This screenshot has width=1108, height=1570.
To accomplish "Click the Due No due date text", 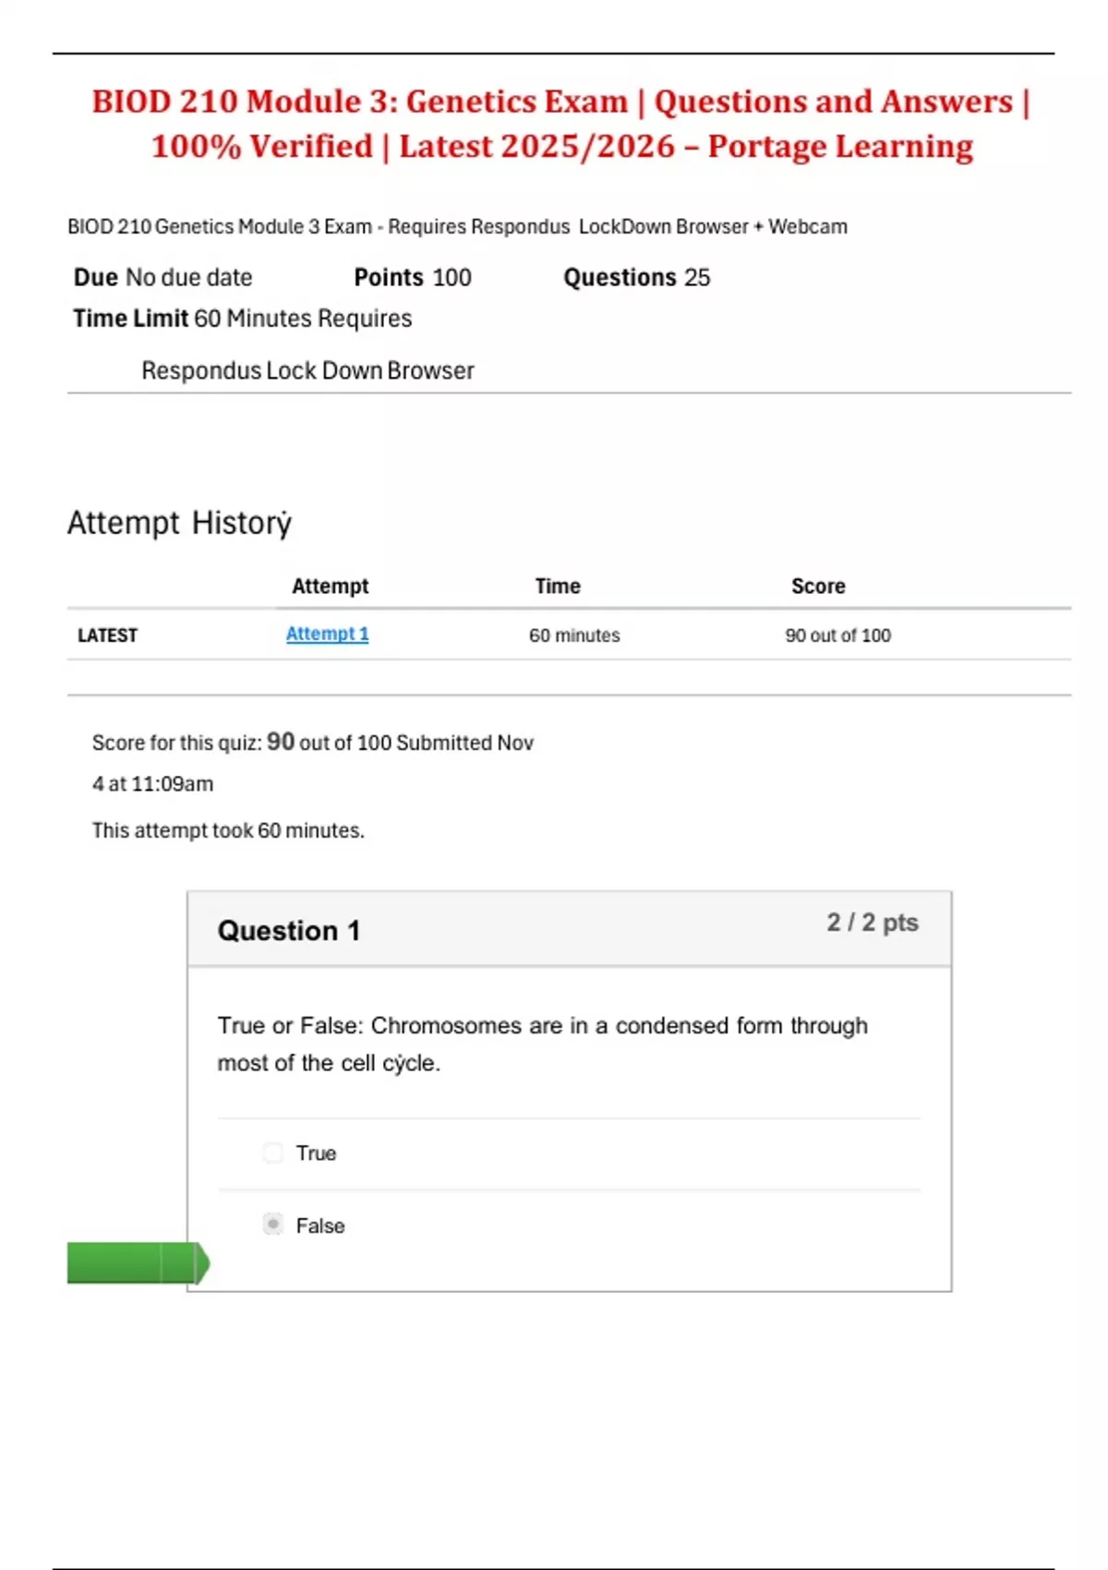I will click(163, 278).
